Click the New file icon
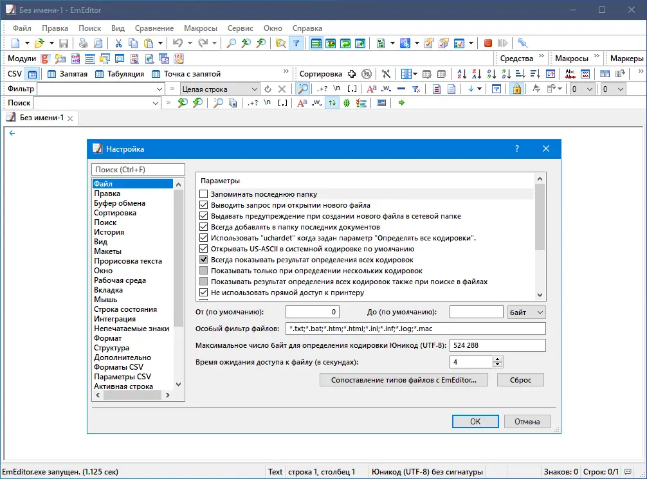 point(15,43)
